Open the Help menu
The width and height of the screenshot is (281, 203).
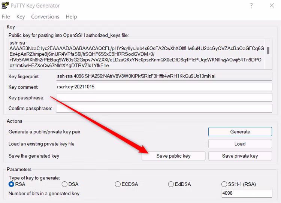coord(71,16)
